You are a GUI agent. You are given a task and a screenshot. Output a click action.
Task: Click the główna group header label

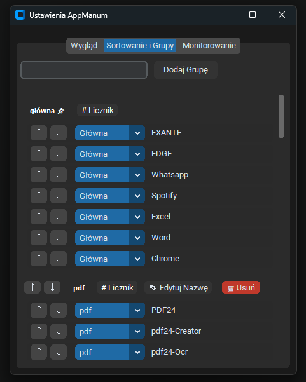[x=47, y=111]
